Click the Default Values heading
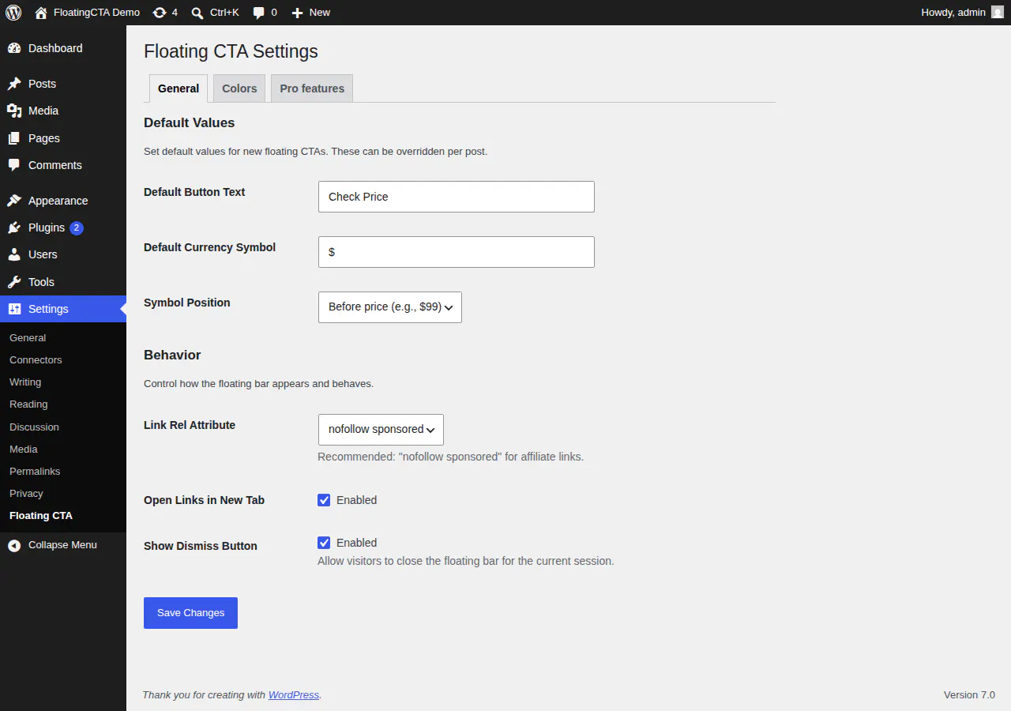The image size is (1011, 711). tap(190, 123)
